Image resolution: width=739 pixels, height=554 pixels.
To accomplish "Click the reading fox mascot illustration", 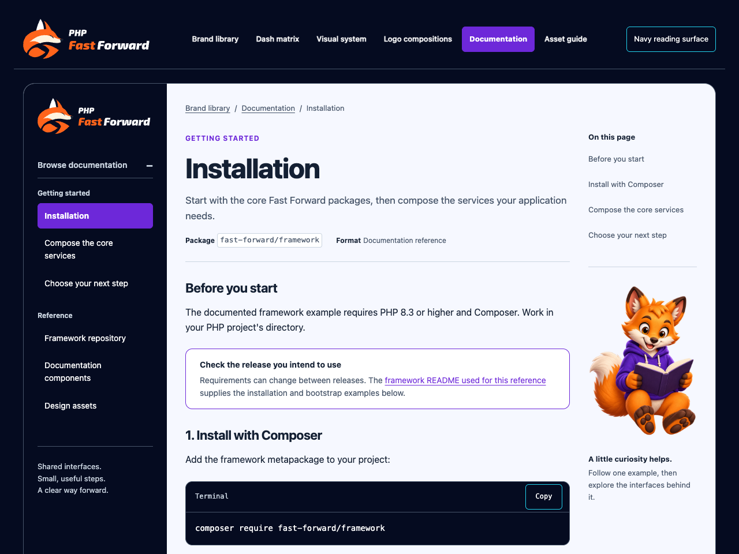I will click(643, 361).
